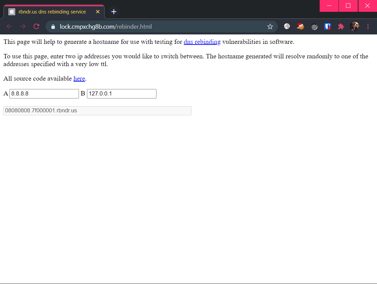The height and width of the screenshot is (284, 377).
Task: Click the dark cog extension icon
Action: click(314, 27)
